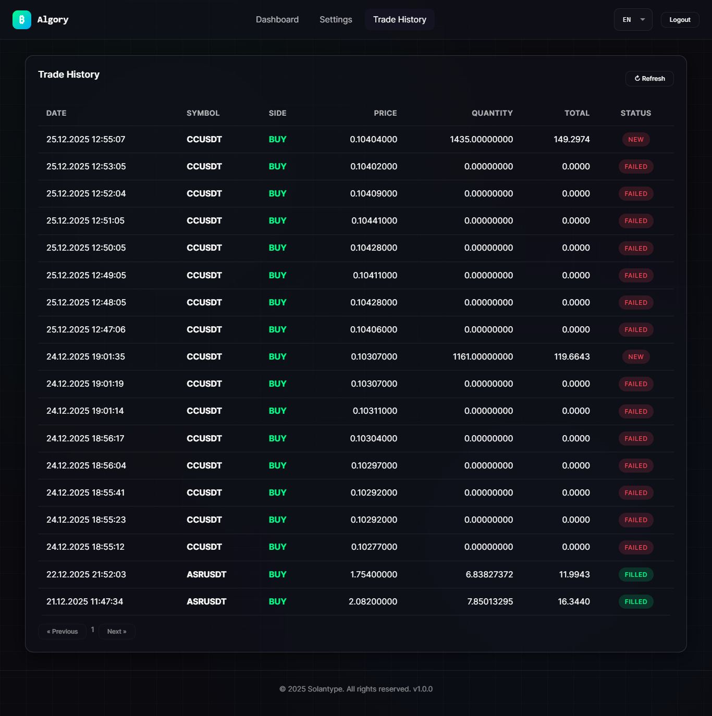Image resolution: width=712 pixels, height=716 pixels.
Task: Click the PRICE column header
Action: 385,113
